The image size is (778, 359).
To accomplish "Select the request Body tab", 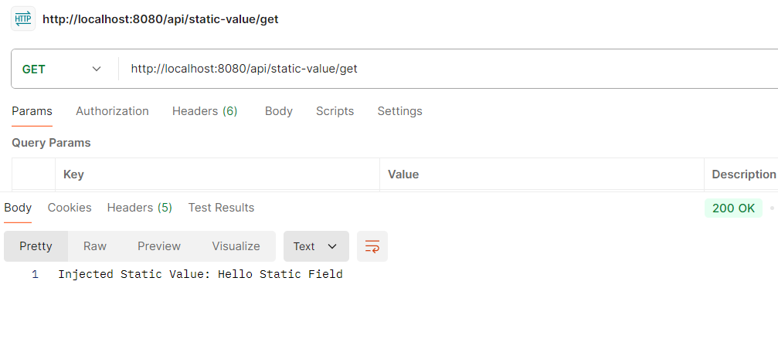I will click(x=279, y=111).
